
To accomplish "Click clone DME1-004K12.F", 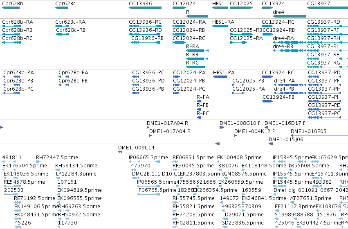I will coord(255,131).
